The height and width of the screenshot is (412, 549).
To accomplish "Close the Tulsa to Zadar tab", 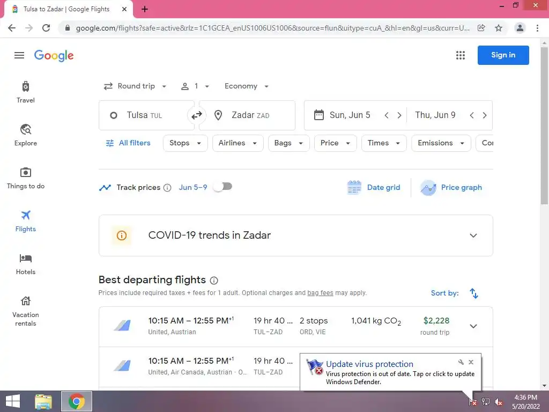I will tap(124, 9).
